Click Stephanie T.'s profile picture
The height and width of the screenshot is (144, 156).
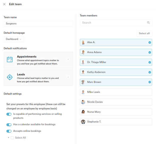click(83, 122)
